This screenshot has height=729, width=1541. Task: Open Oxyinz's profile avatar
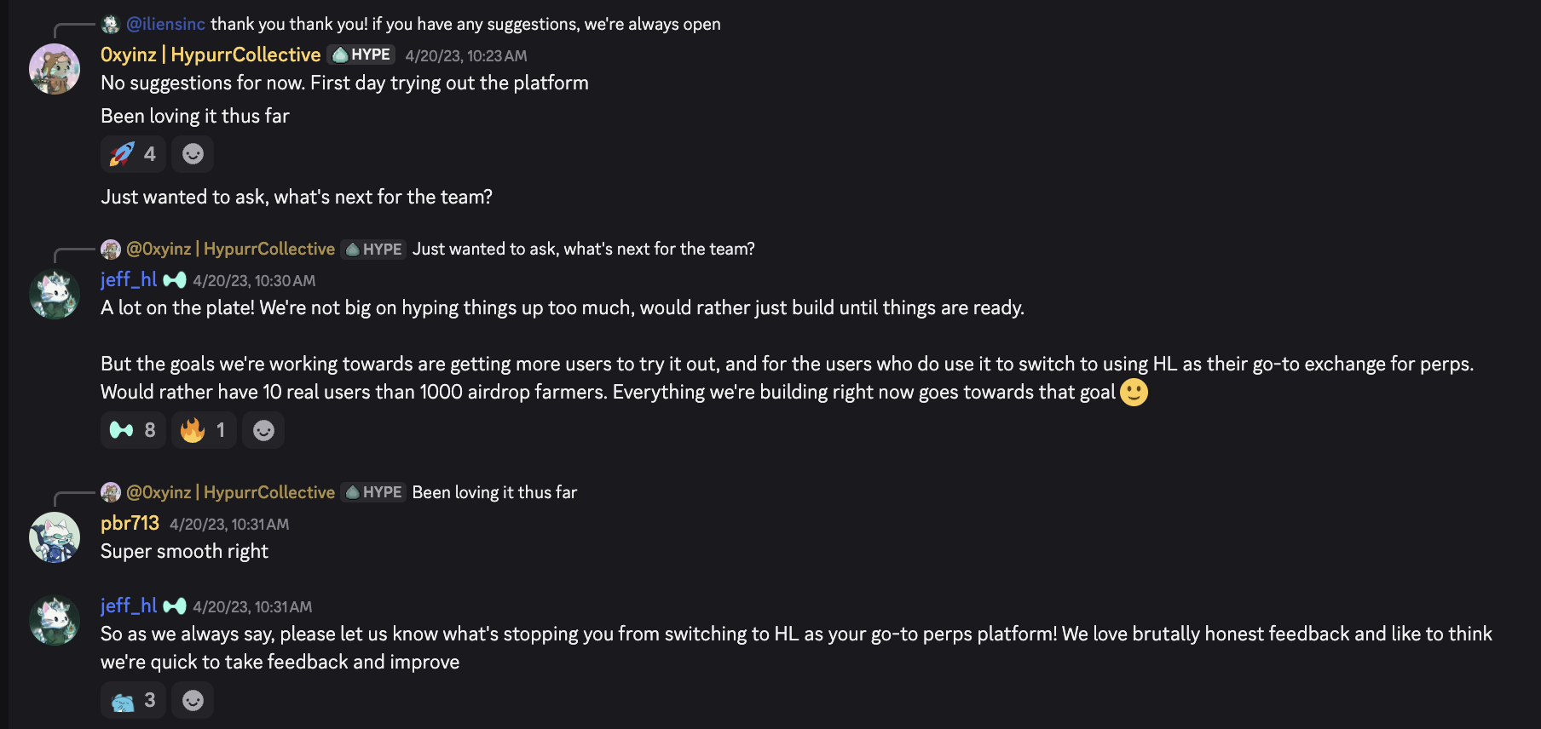click(55, 69)
